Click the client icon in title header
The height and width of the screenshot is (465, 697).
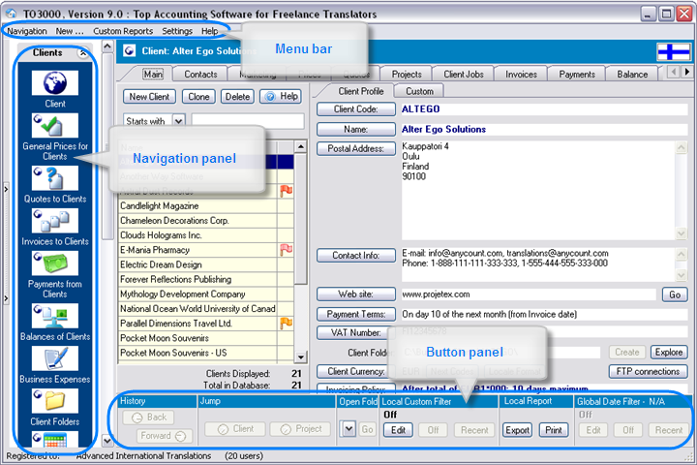[129, 50]
